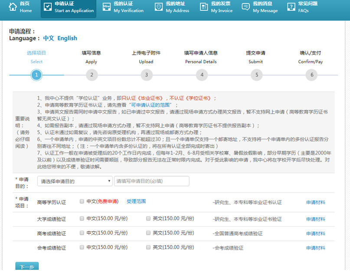Open the 可申请认证的范围 link
This screenshot has height=272, width=350.
(150, 105)
